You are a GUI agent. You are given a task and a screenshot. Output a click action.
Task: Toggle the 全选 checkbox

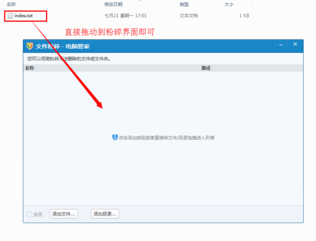(x=29, y=214)
